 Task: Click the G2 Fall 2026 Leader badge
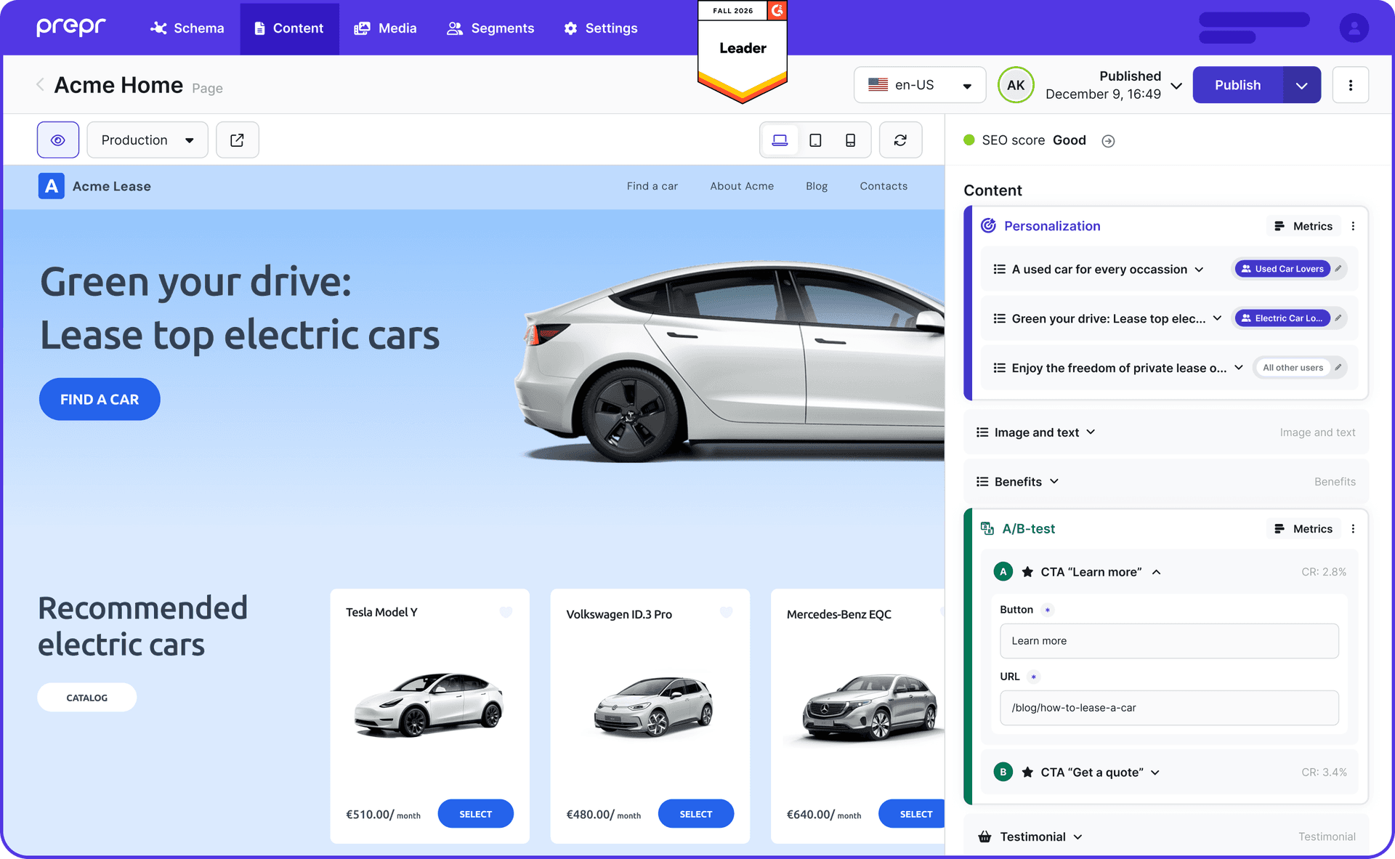[743, 51]
